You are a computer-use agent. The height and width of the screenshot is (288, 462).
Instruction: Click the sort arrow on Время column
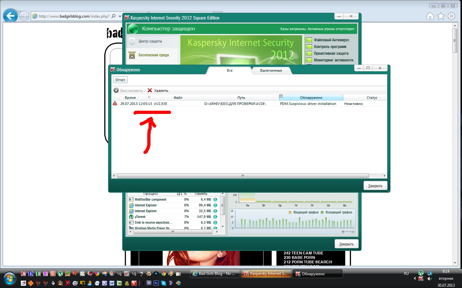tap(149, 97)
